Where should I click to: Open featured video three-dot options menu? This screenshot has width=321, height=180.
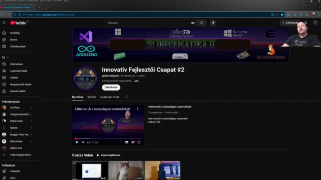(137, 109)
